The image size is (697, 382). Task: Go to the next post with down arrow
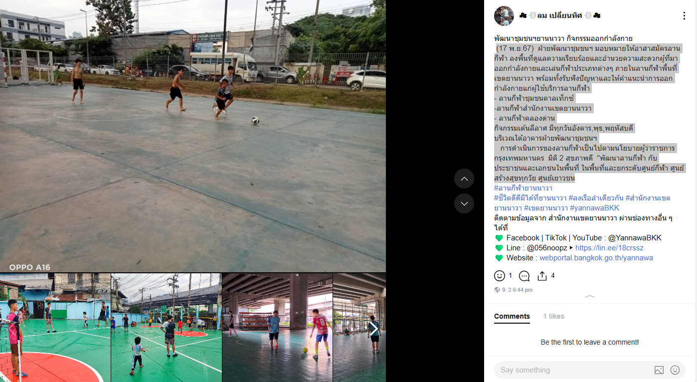(x=464, y=203)
